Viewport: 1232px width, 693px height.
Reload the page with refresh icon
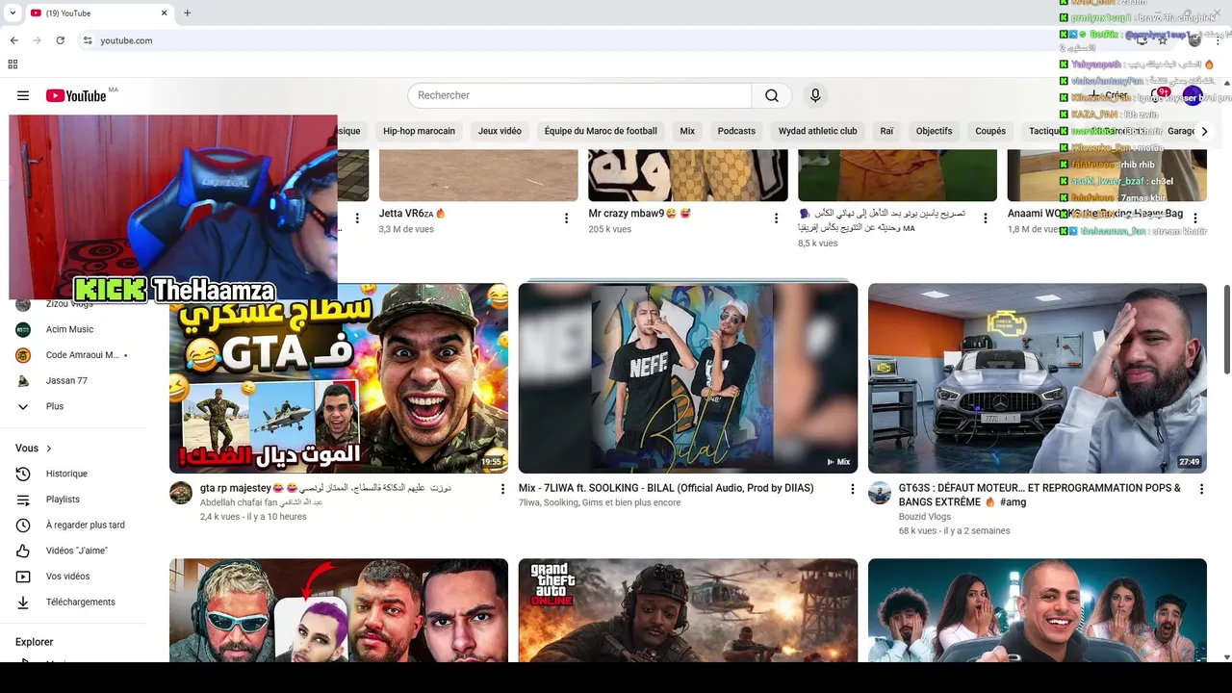pos(60,40)
